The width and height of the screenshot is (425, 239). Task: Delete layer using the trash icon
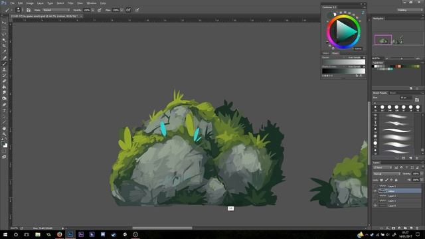pos(417,228)
